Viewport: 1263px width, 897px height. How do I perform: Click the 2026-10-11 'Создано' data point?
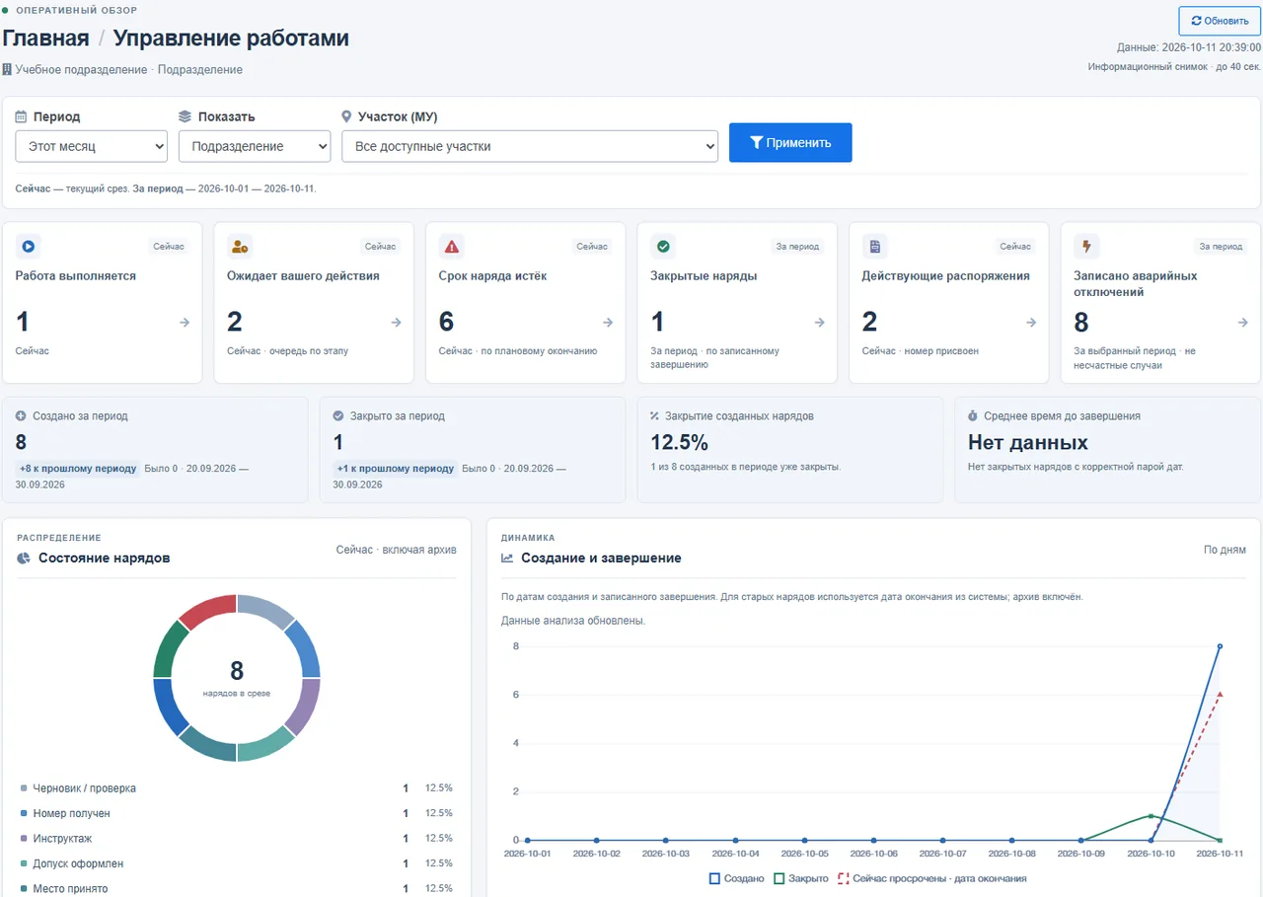1221,646
